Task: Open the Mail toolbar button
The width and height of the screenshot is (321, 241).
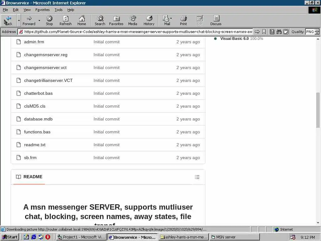Action: [167, 20]
